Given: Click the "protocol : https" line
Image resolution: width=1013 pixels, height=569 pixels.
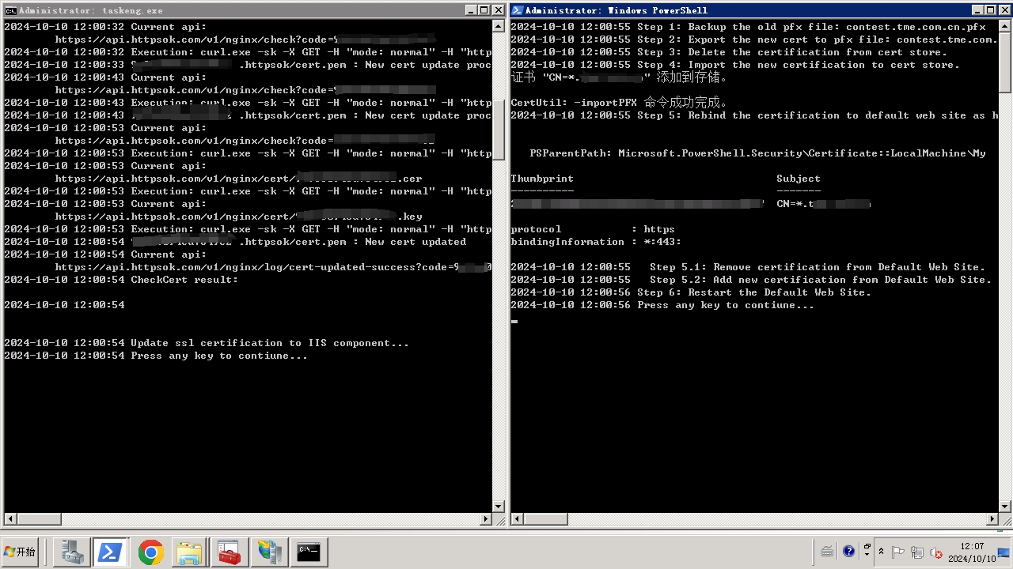Looking at the screenshot, I should click(593, 229).
